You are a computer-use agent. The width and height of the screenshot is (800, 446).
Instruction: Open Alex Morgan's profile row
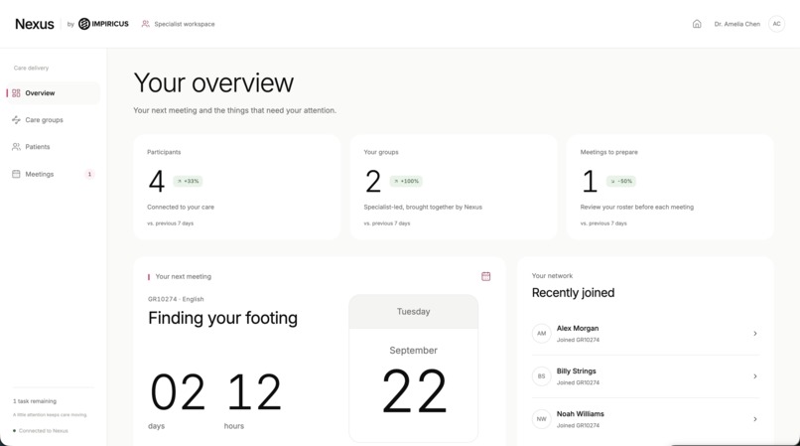[x=645, y=334]
